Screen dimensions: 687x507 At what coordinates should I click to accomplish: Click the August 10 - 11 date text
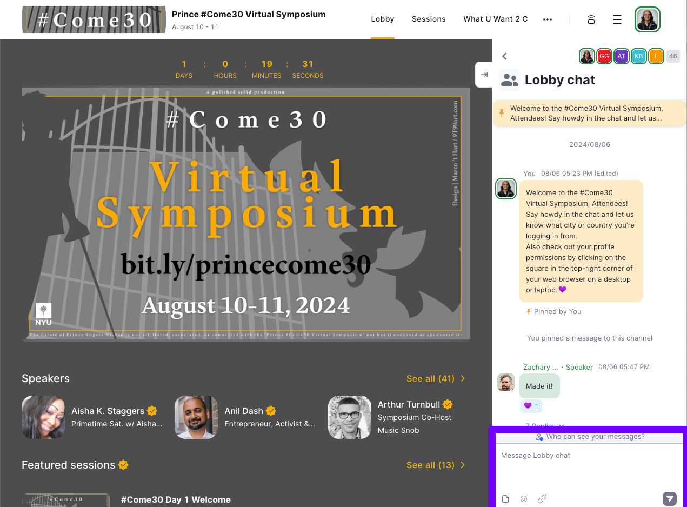(195, 27)
